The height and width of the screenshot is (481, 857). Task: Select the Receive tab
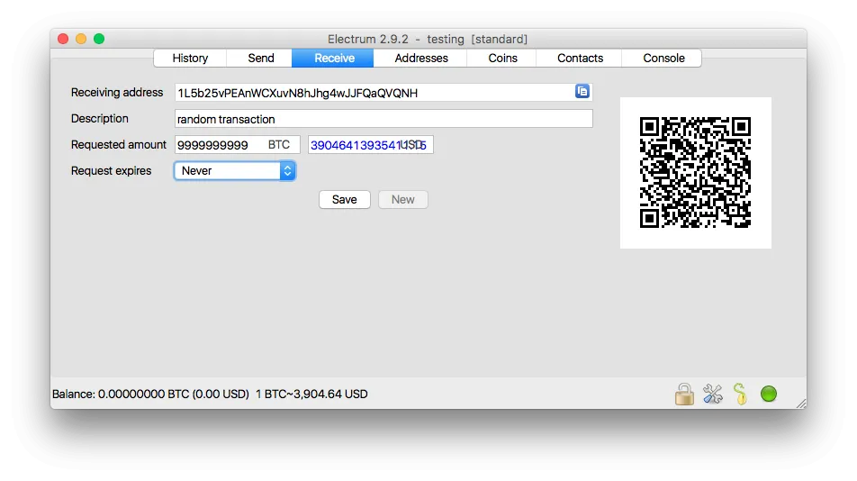pos(334,58)
